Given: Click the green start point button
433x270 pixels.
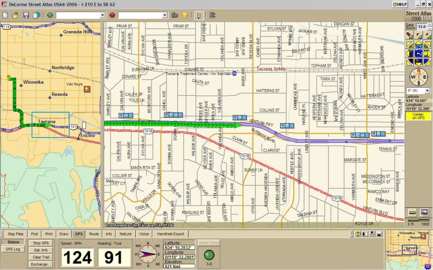Looking at the screenshot, I should pyautogui.click(x=50, y=15).
